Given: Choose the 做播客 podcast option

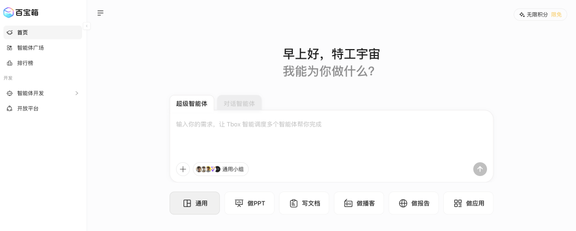Looking at the screenshot, I should 359,203.
